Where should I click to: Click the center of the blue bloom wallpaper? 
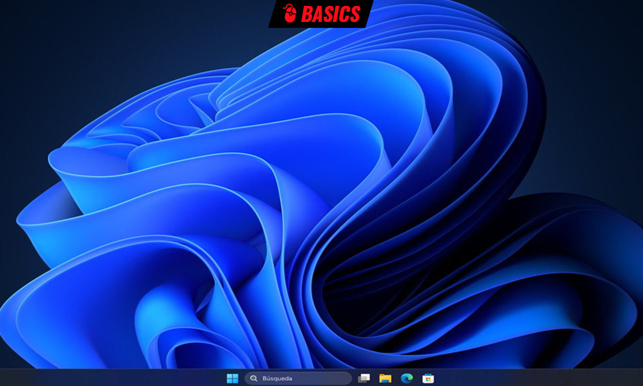[322, 193]
